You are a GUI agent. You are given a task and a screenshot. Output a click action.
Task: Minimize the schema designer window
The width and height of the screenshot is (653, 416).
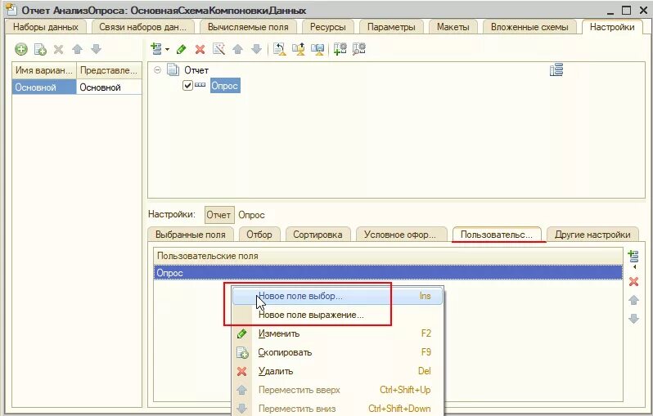(x=610, y=12)
